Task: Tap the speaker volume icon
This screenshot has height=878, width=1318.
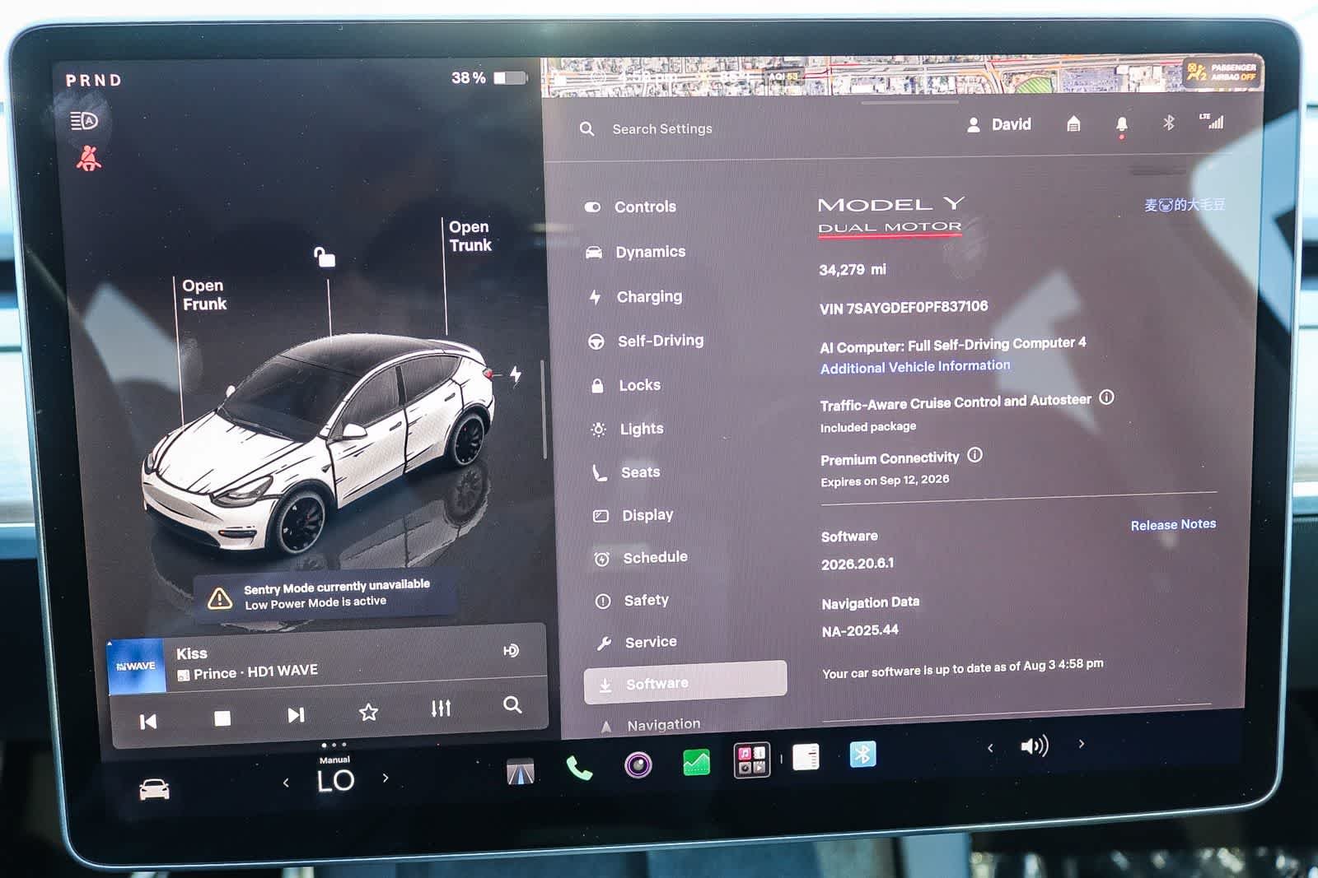Action: click(1035, 746)
